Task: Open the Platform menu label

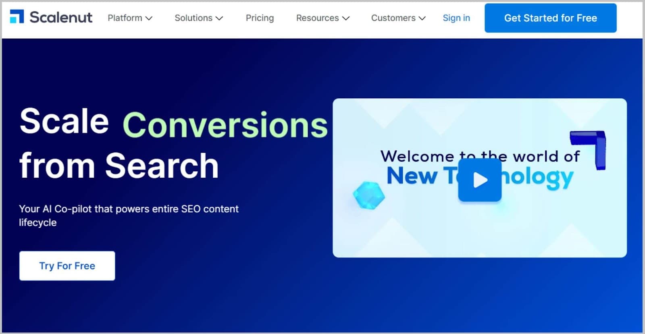Action: coord(125,18)
